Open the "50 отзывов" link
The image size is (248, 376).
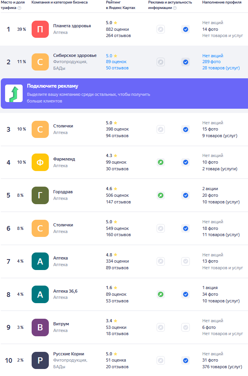pos(117,68)
